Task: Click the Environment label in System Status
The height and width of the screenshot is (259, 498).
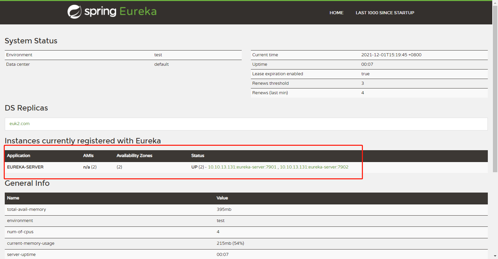Action: [x=19, y=55]
